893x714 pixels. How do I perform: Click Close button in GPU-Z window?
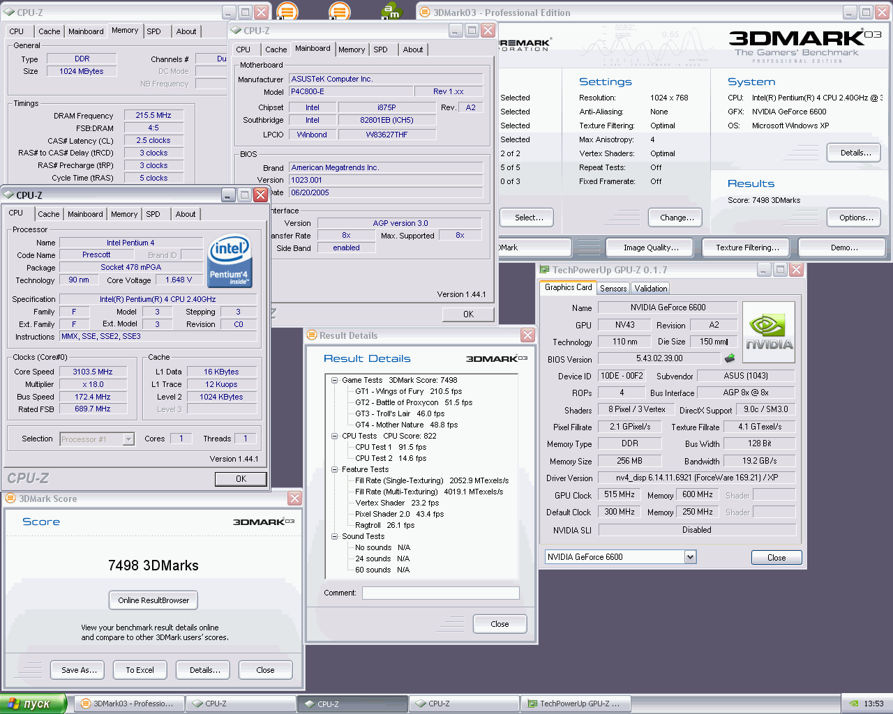(776, 558)
